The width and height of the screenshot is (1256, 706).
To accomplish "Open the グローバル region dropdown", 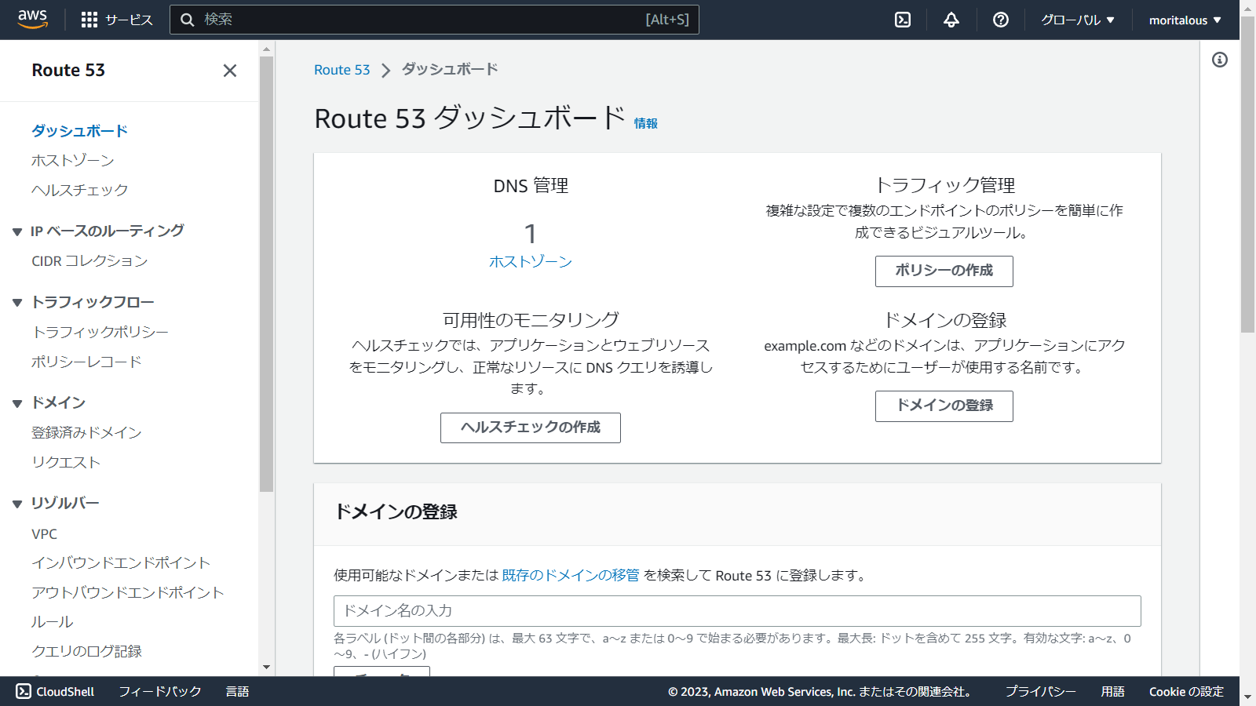I will pyautogui.click(x=1079, y=20).
